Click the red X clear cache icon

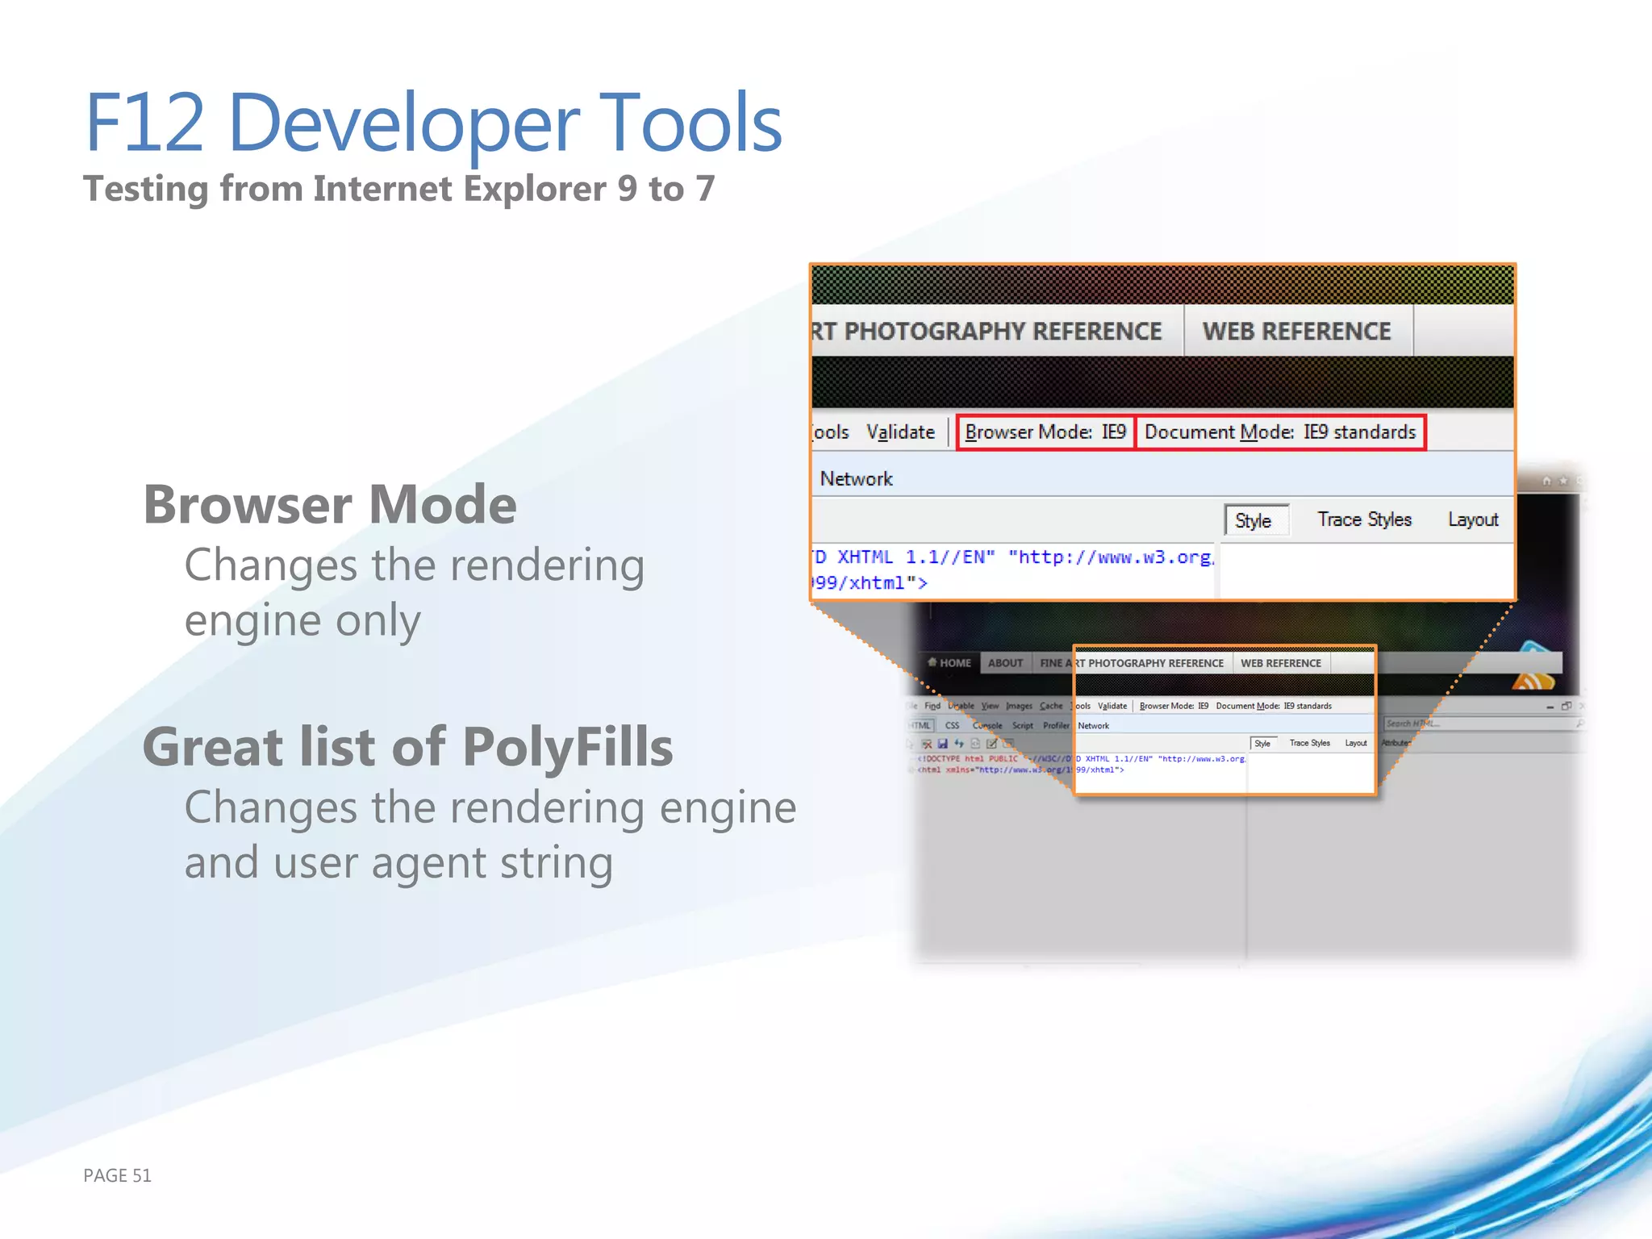927,744
